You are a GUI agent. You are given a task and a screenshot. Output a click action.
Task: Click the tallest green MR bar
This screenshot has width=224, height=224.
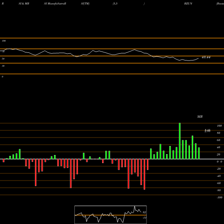click(180, 141)
